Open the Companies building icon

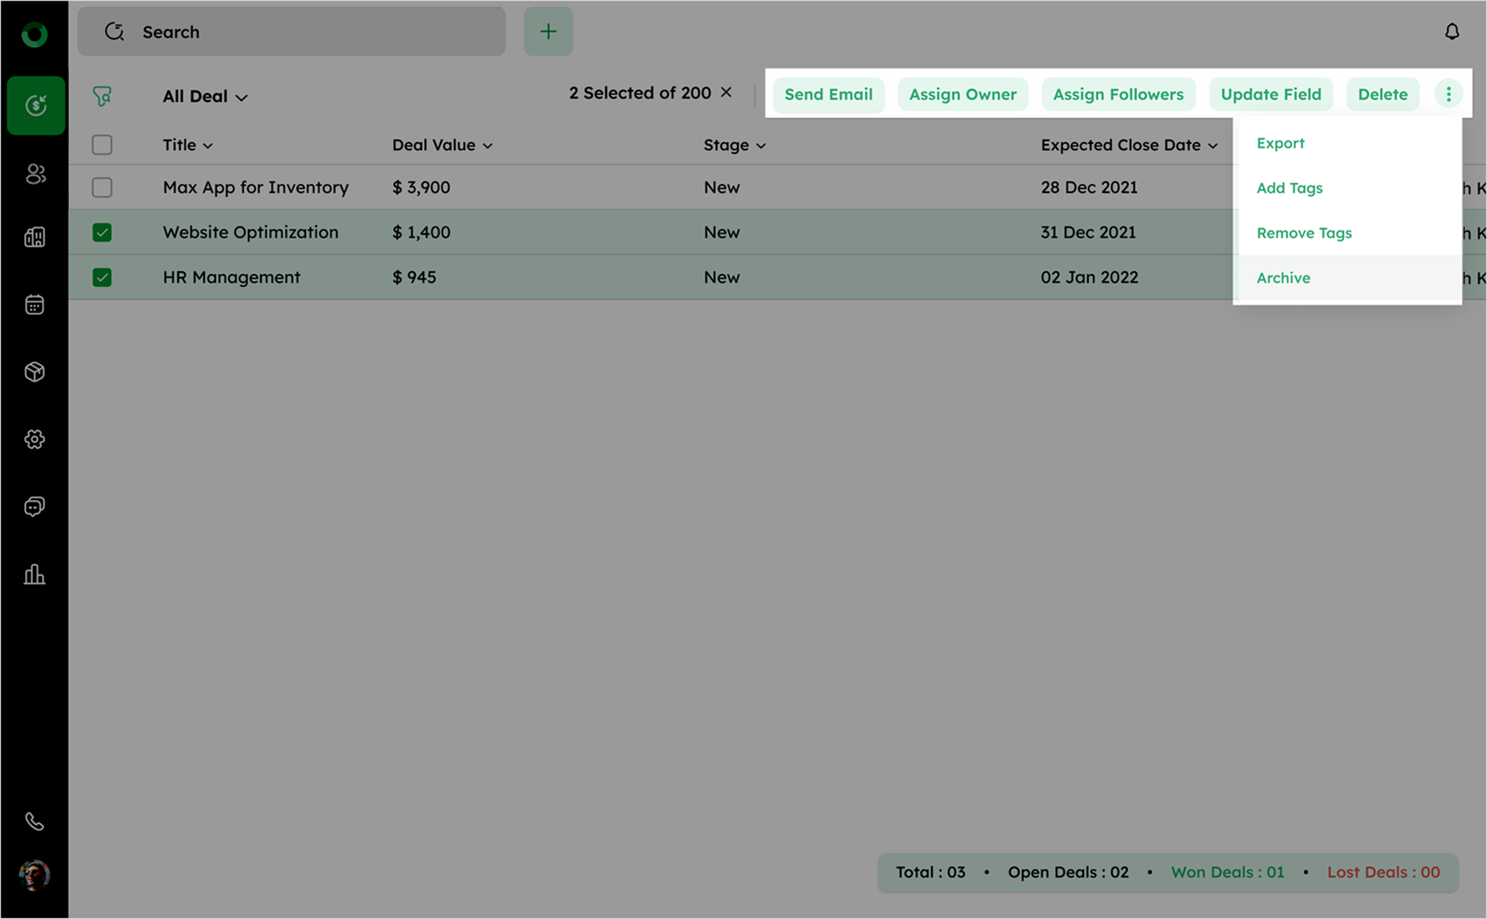point(35,237)
